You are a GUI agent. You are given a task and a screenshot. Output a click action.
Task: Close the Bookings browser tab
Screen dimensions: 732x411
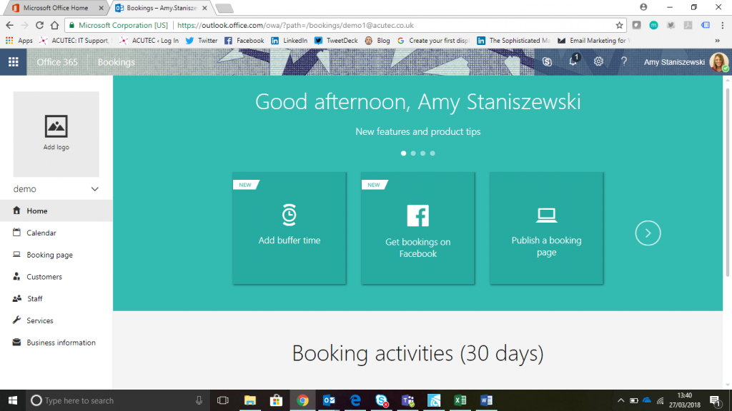coord(204,8)
